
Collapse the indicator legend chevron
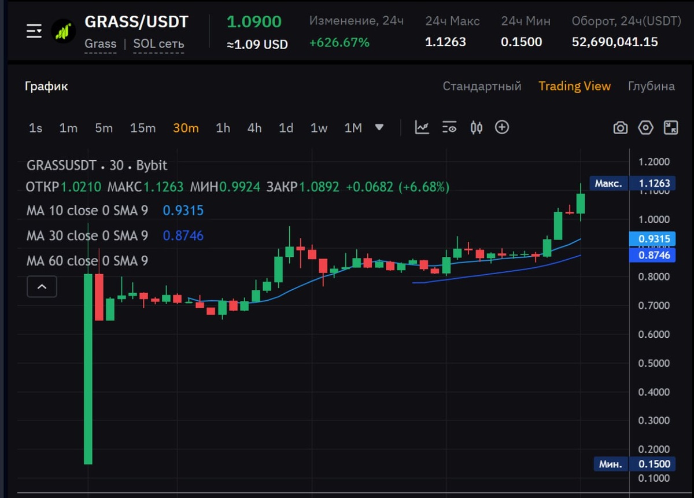[x=42, y=286]
